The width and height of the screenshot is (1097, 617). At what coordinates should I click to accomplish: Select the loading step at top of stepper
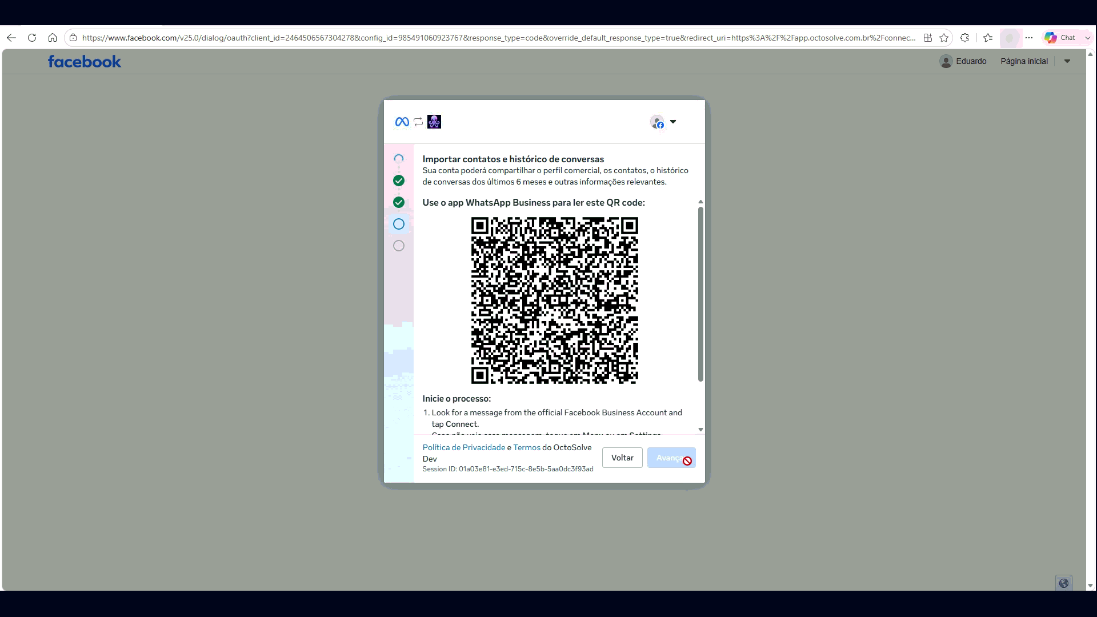tap(399, 159)
